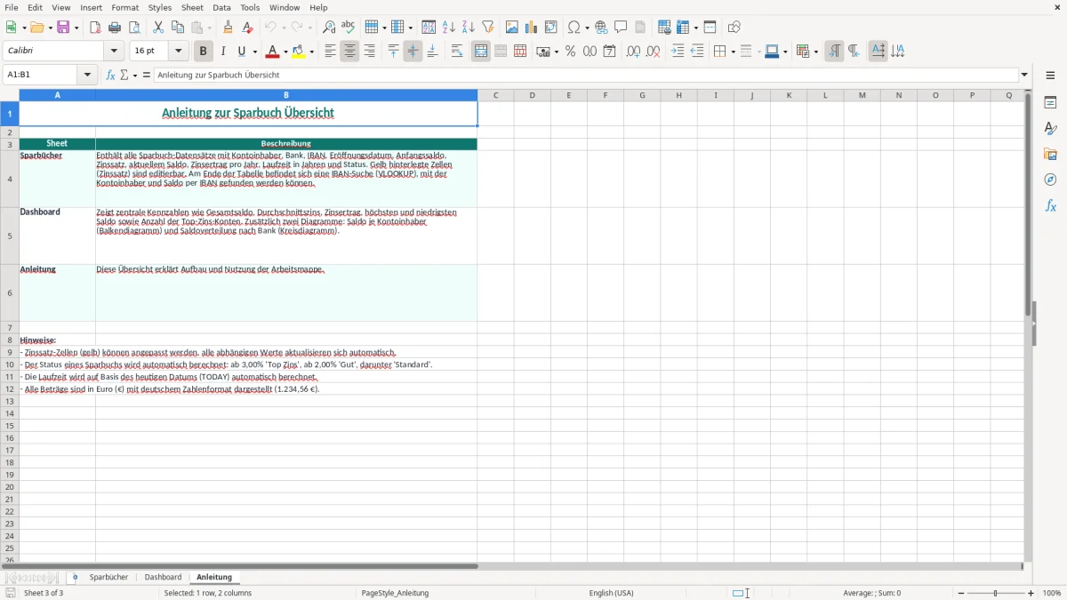This screenshot has width=1067, height=600.
Task: Insert an image
Action: tap(511, 28)
